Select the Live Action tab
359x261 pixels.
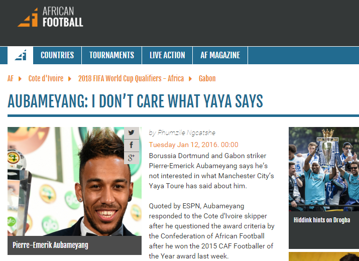[x=167, y=55]
